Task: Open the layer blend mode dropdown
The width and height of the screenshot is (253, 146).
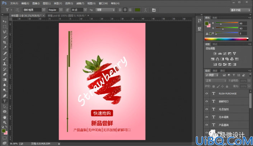Action: point(216,81)
